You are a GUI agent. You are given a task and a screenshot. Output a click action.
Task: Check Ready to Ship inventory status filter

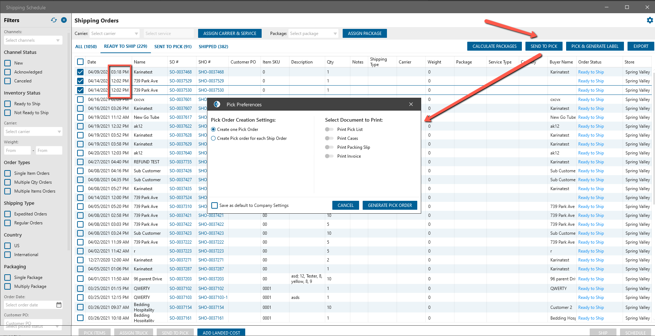[7, 104]
